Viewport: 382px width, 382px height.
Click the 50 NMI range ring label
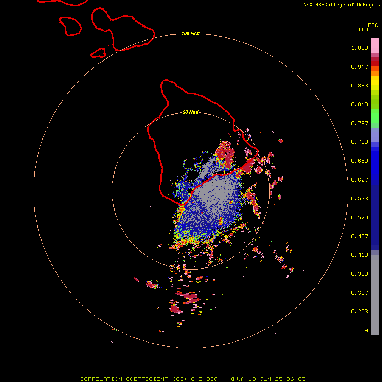(191, 112)
